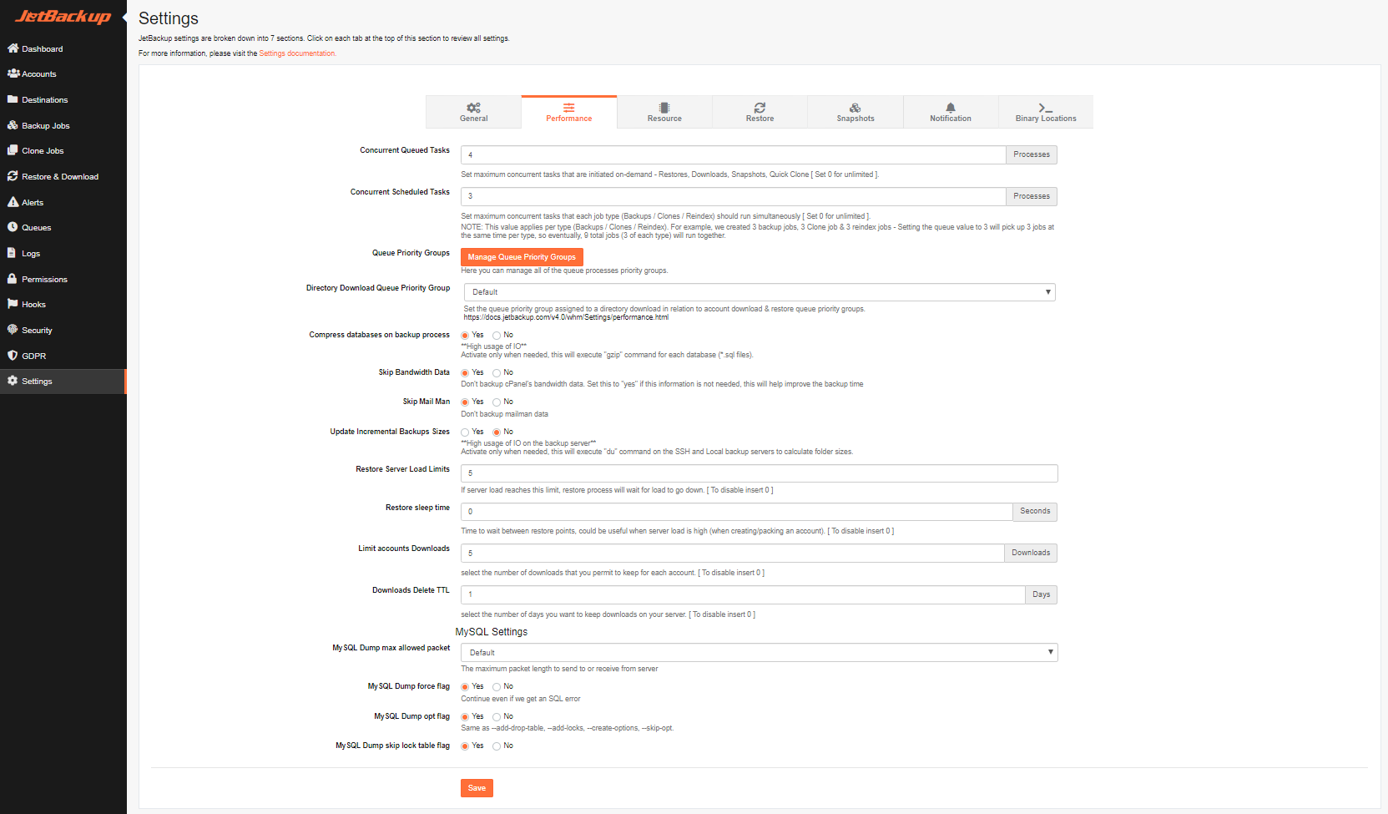Click the General tab gears icon
The height and width of the screenshot is (814, 1388).
[473, 108]
